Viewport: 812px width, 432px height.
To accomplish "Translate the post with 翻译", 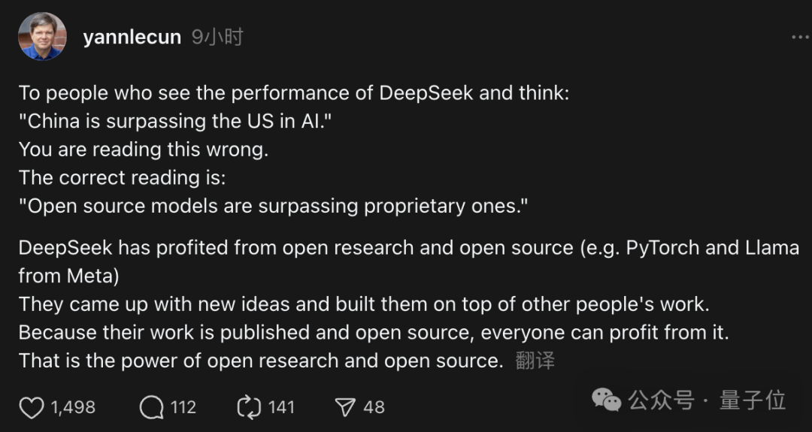I will [535, 361].
